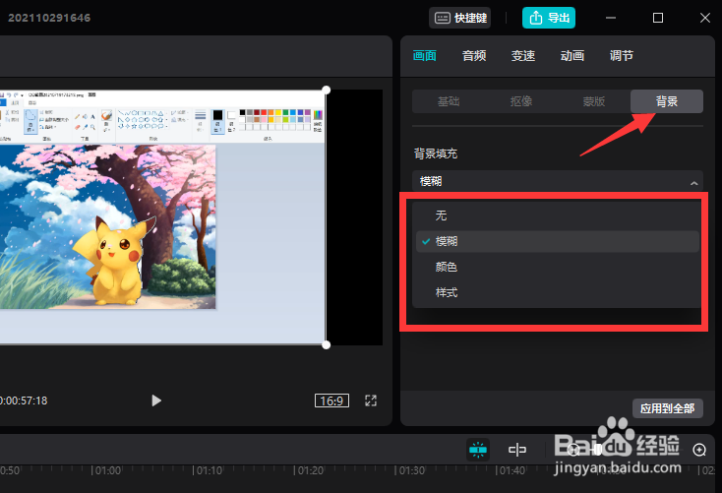Image resolution: width=722 pixels, height=493 pixels.
Task: Switch to the 音频 tab
Action: pyautogui.click(x=474, y=56)
